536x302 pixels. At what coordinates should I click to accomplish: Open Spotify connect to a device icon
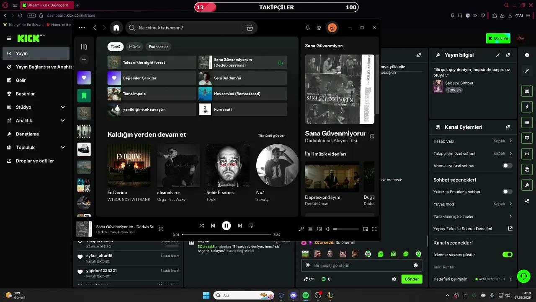[x=320, y=229]
